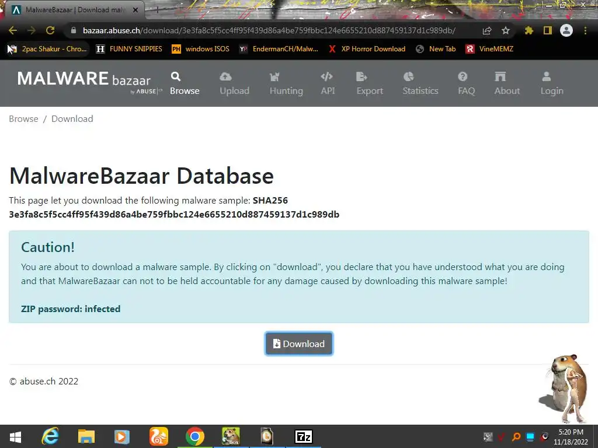Click the abuse.ch 2022 copyright text

(x=43, y=381)
